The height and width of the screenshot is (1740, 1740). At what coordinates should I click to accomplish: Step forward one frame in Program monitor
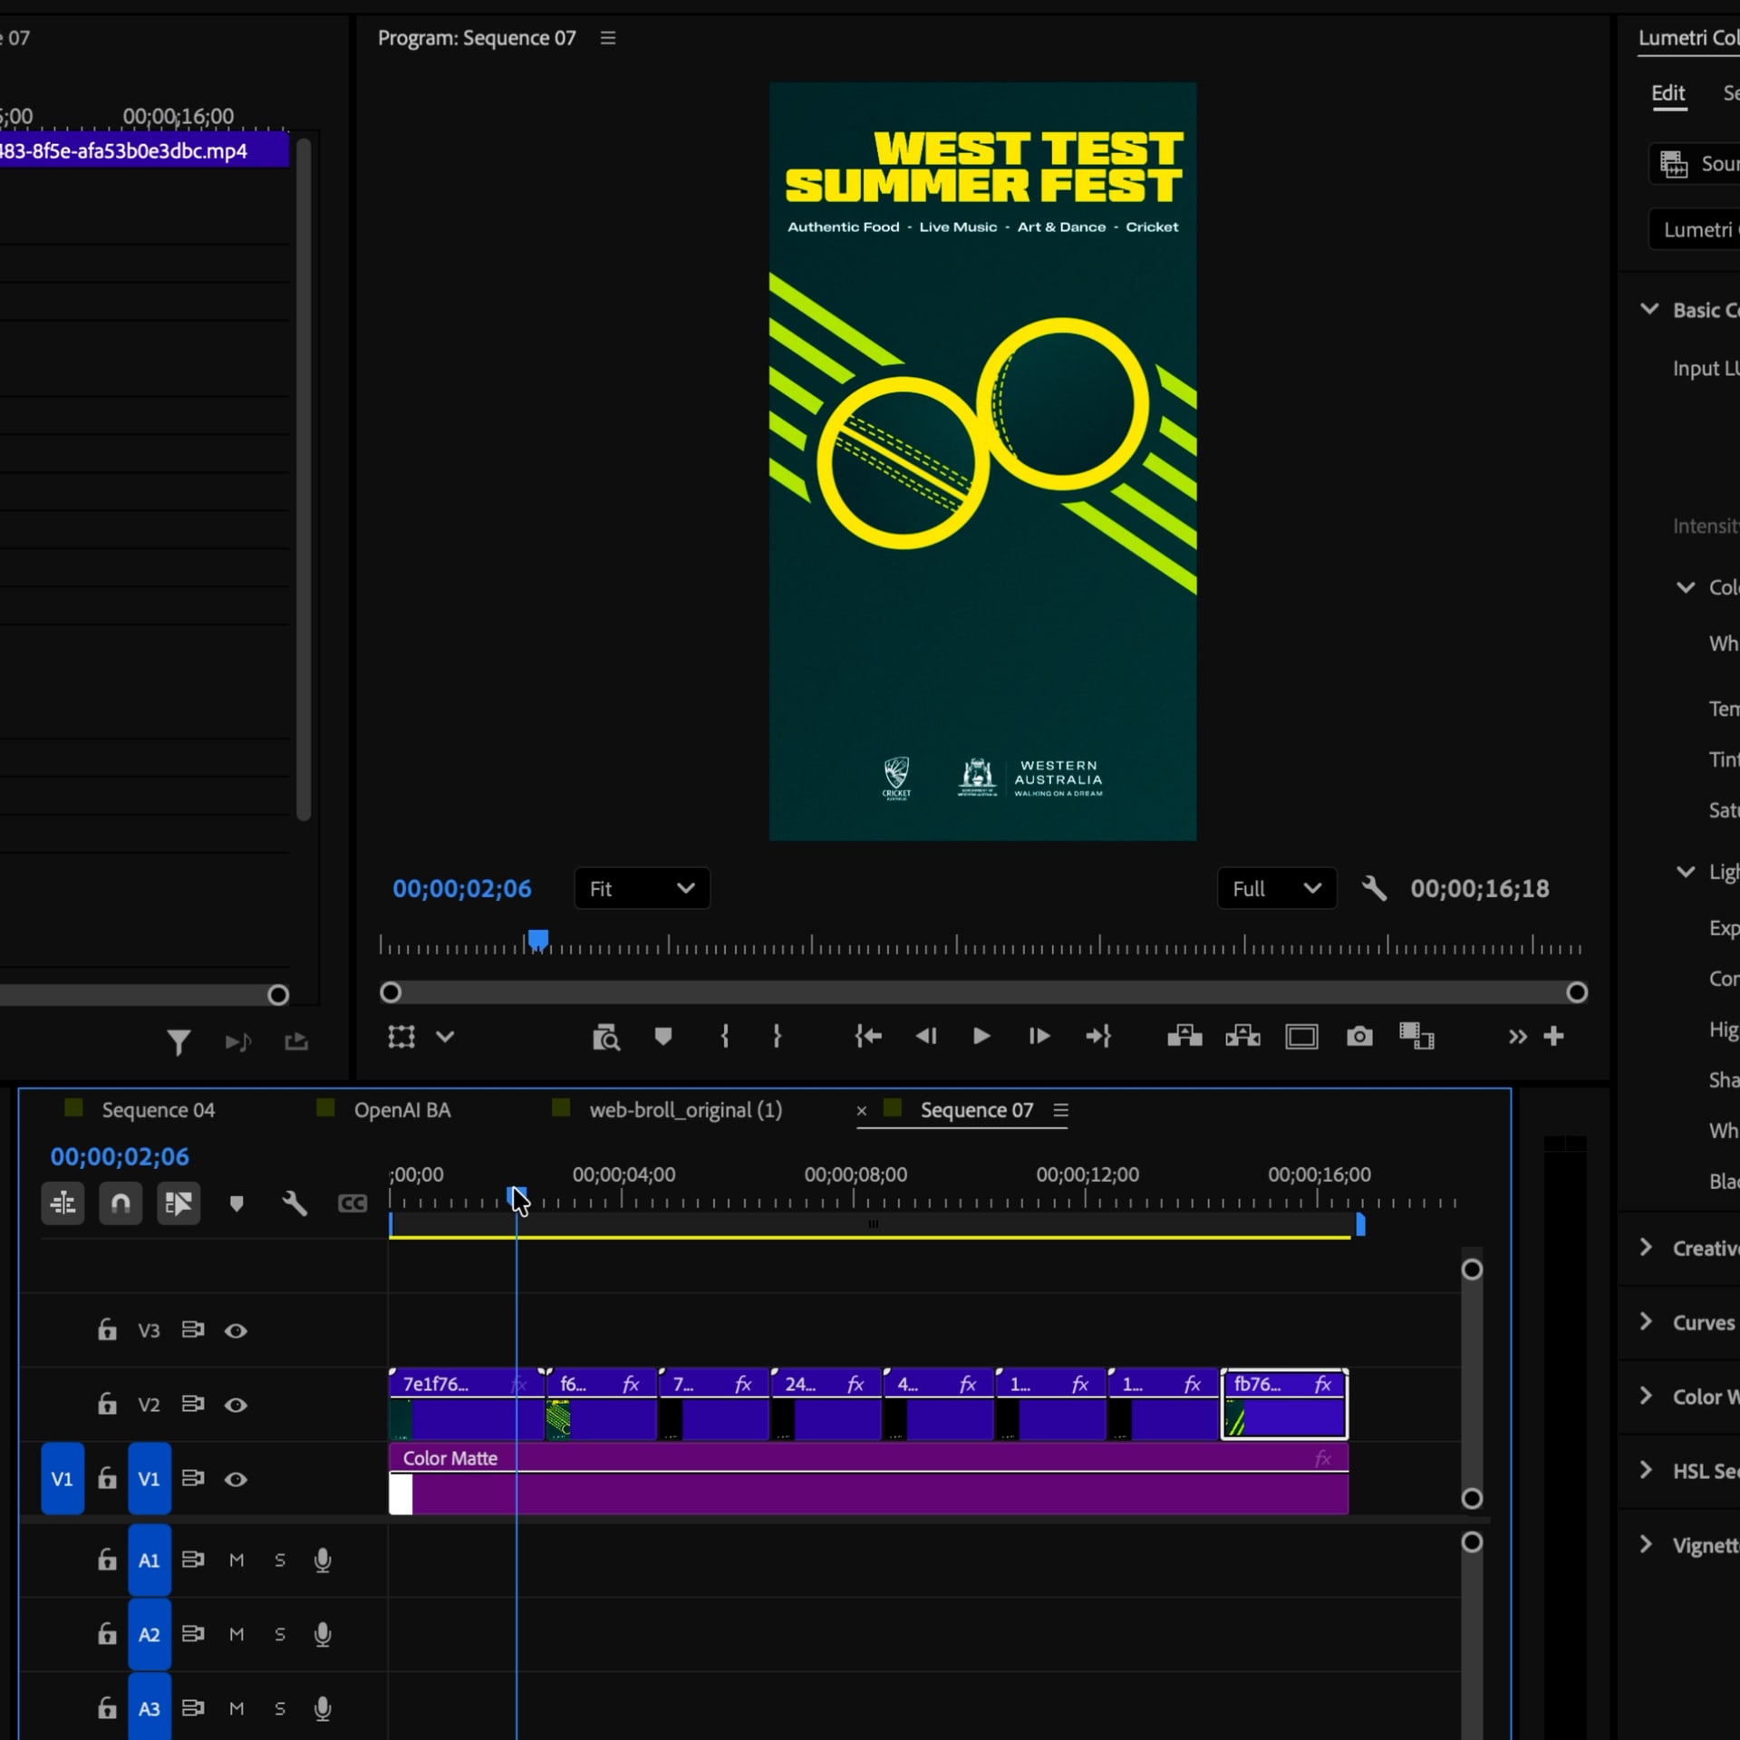click(1039, 1036)
